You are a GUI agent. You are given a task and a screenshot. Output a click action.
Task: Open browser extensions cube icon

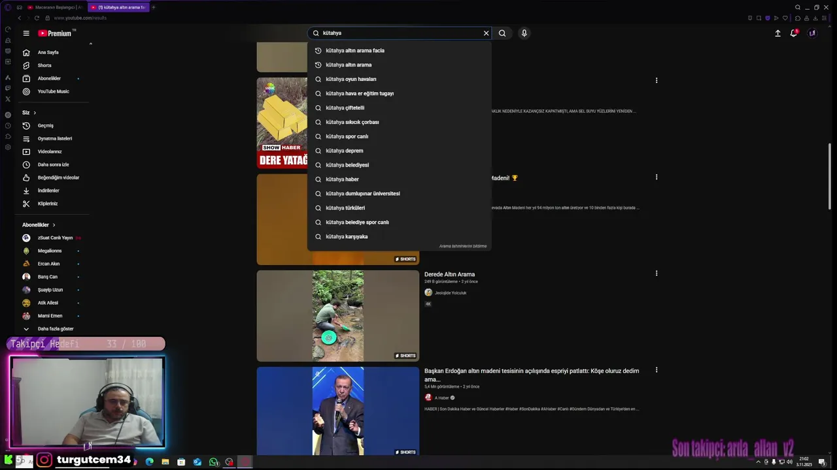[797, 18]
